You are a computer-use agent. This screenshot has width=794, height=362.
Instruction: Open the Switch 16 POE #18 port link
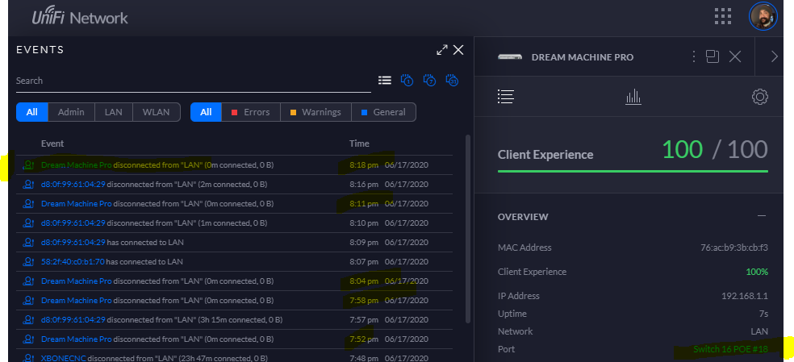tap(731, 349)
